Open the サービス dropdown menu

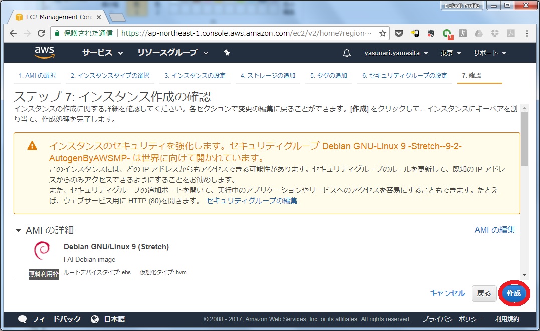102,53
